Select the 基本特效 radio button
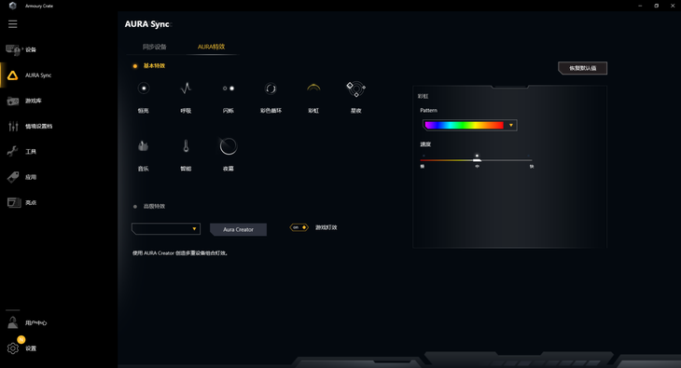The image size is (681, 368). (x=135, y=66)
